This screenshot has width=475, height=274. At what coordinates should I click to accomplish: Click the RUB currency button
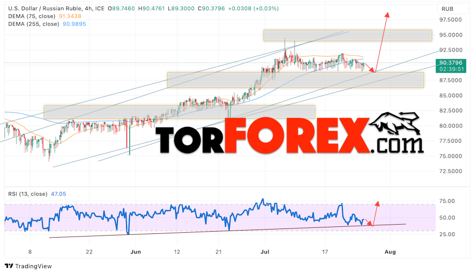tap(447, 9)
